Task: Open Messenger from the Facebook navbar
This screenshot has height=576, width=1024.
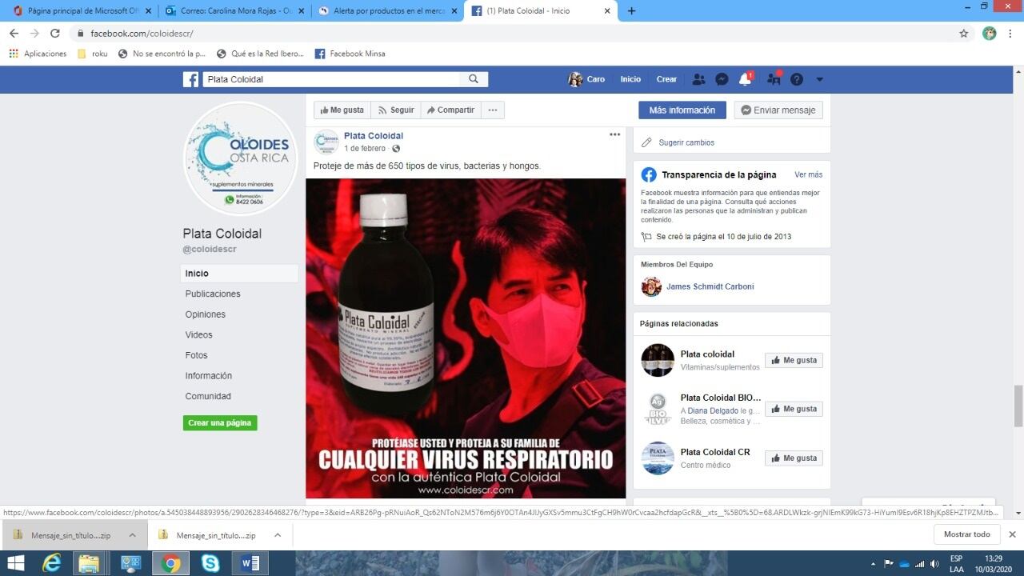Action: coord(722,78)
